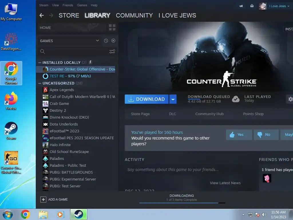
Task: Open Windows Explorer from the taskbar
Action: click(43, 215)
